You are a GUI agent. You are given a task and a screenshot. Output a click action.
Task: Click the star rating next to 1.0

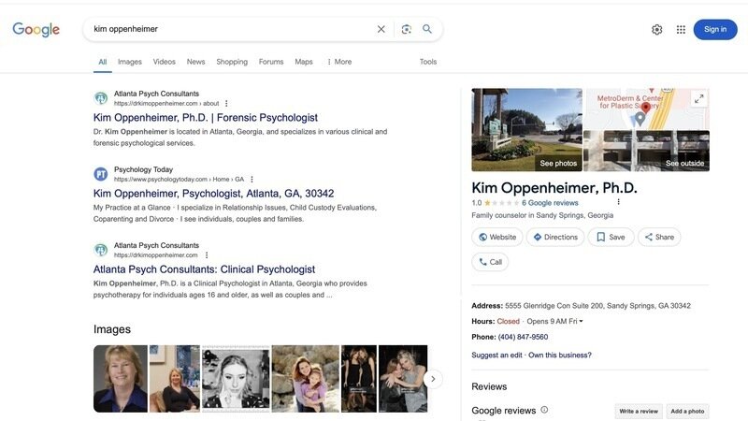click(501, 203)
